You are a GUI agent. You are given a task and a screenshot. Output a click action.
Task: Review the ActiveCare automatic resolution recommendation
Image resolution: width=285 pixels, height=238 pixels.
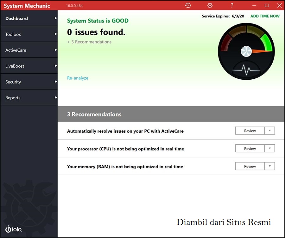(249, 130)
